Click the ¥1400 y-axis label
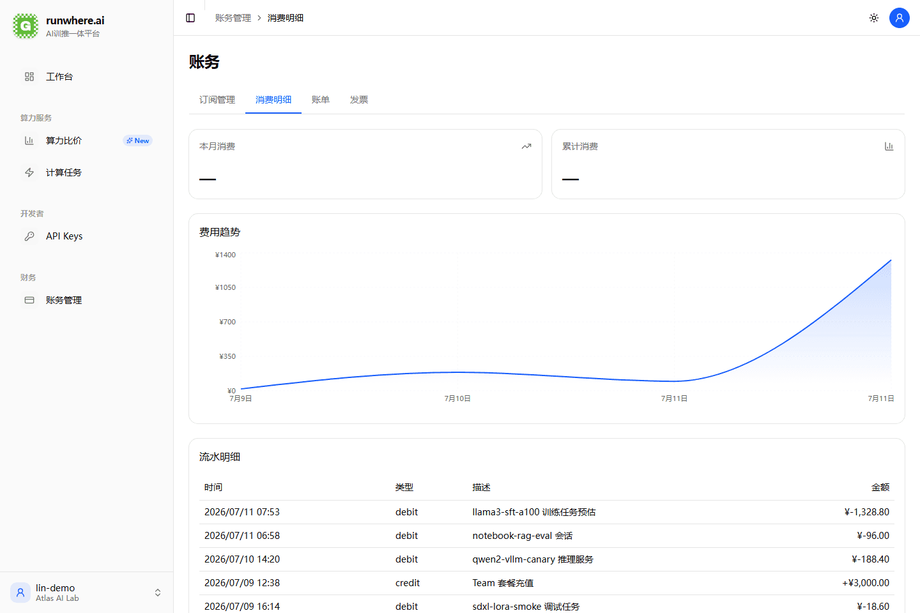The image size is (920, 613). click(x=226, y=255)
